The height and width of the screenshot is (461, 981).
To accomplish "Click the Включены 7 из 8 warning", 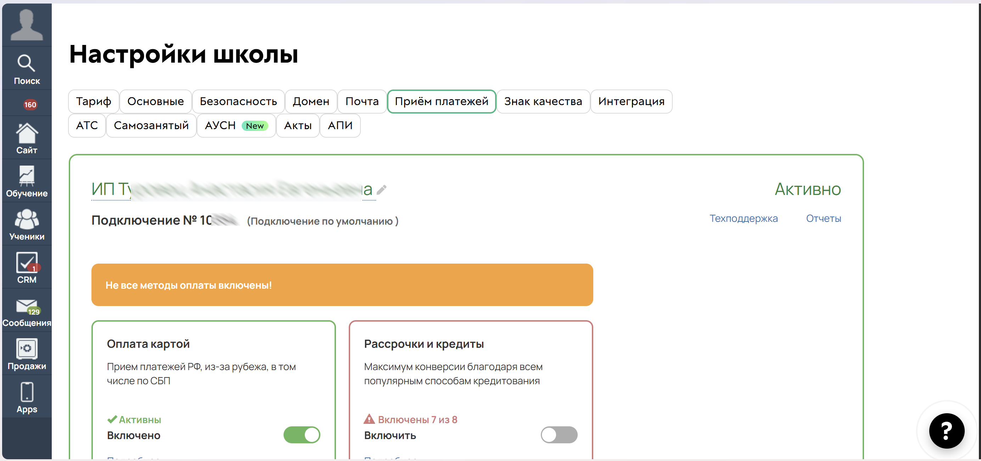I will (x=410, y=420).
